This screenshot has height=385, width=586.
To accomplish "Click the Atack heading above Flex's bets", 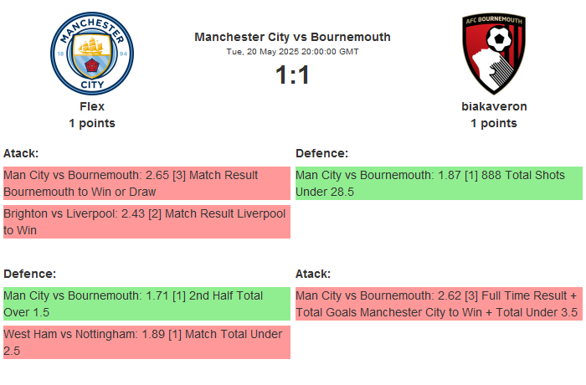I will [21, 153].
